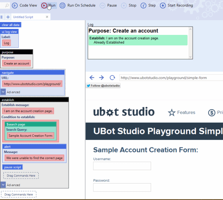The height and width of the screenshot is (200, 223).
Task: Edit the Log label field
Action: [6, 43]
